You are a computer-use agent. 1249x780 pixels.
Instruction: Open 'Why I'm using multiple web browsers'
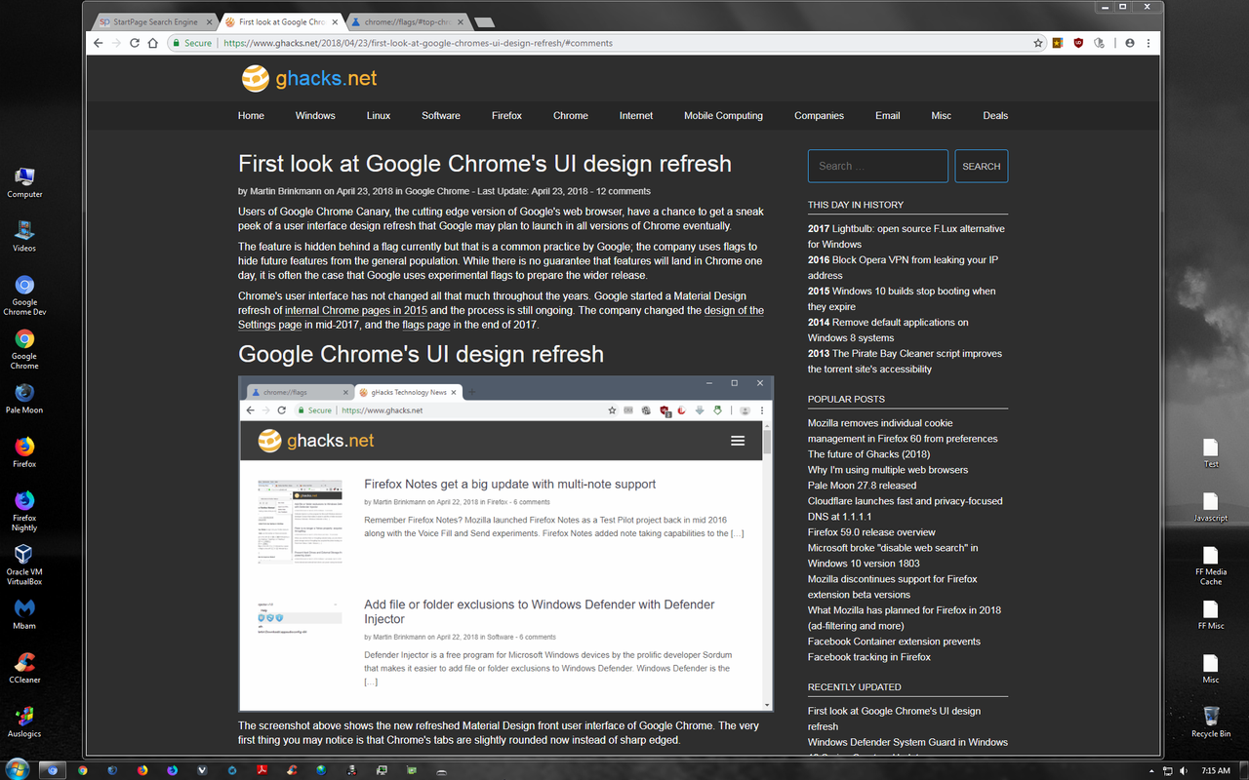pyautogui.click(x=888, y=469)
